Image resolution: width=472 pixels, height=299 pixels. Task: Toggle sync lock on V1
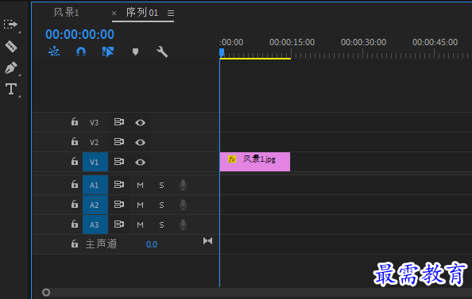tap(119, 162)
